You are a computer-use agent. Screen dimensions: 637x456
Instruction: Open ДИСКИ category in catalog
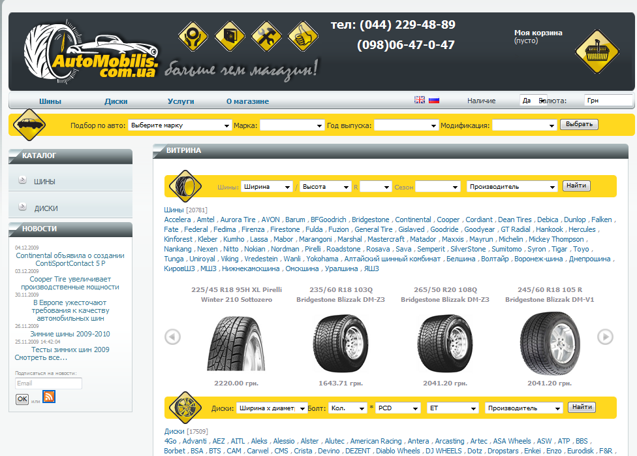[46, 208]
